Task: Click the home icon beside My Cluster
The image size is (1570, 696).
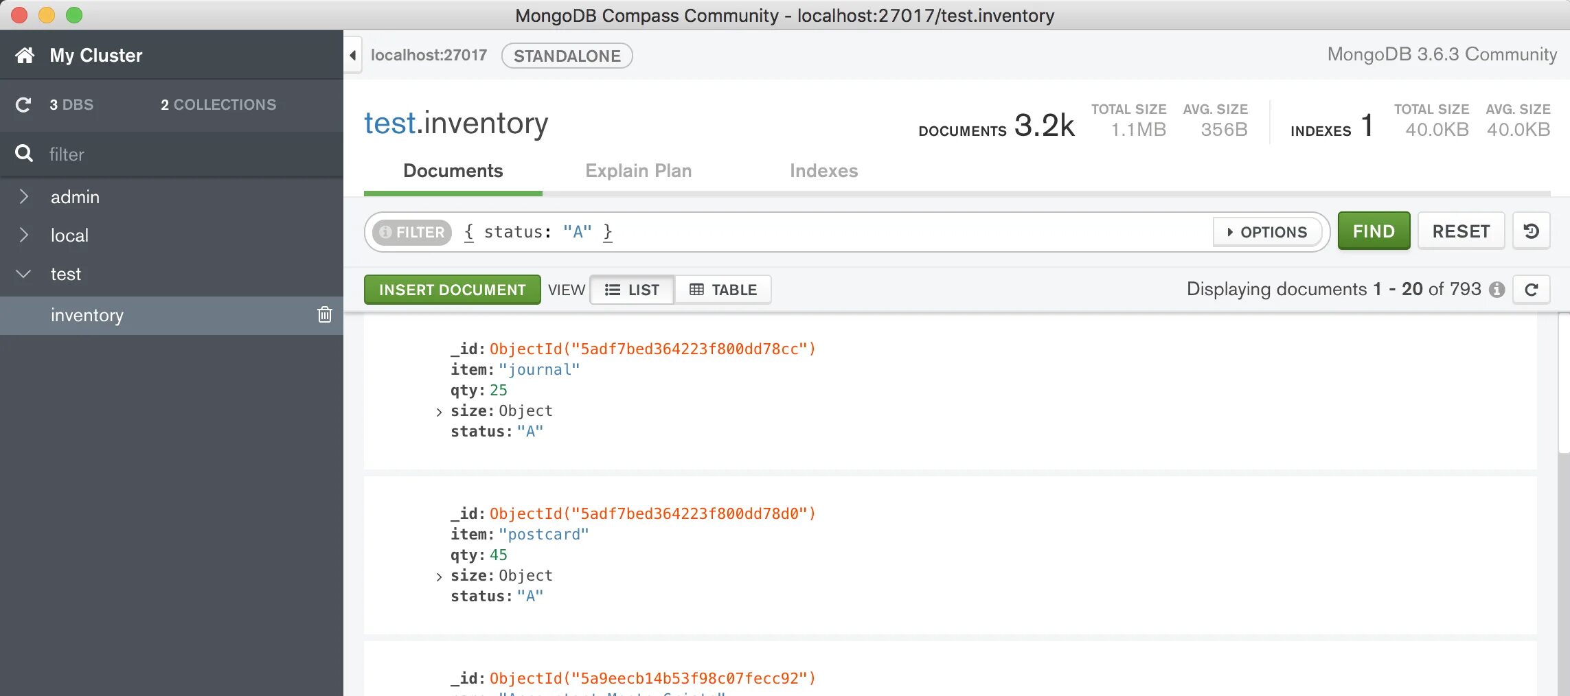Action: 25,56
